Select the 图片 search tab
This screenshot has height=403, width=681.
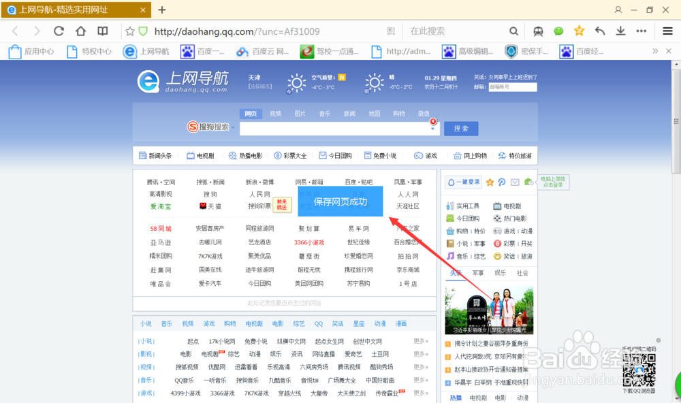tap(300, 113)
